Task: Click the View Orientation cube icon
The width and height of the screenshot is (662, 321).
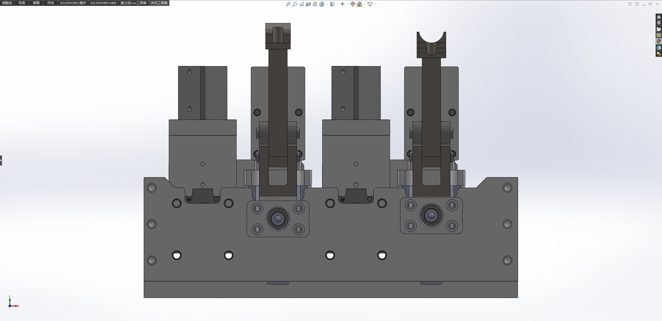Action: tap(322, 4)
